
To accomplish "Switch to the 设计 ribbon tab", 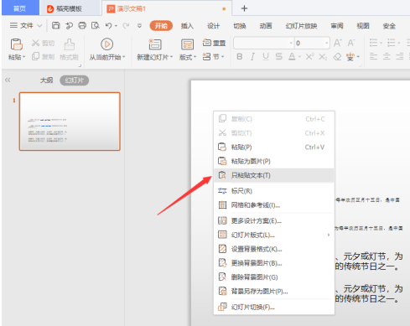I will pos(213,26).
